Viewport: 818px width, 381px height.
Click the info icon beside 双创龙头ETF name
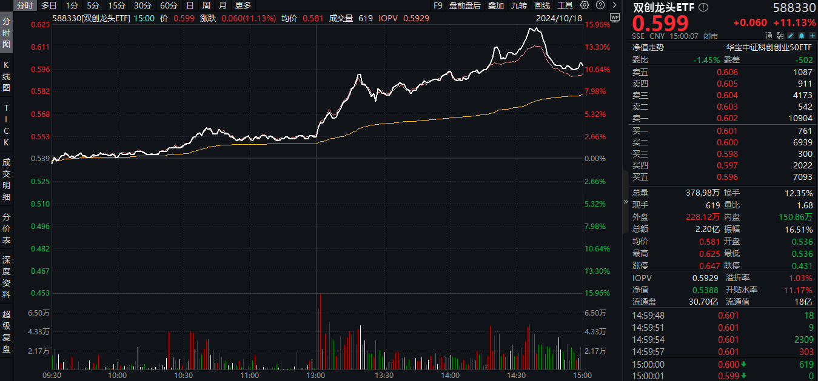coord(703,7)
